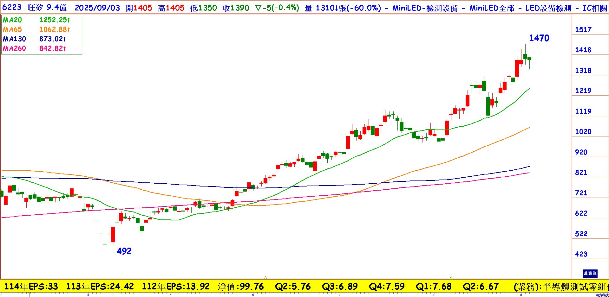Click the 1517 price axis label
This screenshot has height=297, width=609.
(x=583, y=30)
